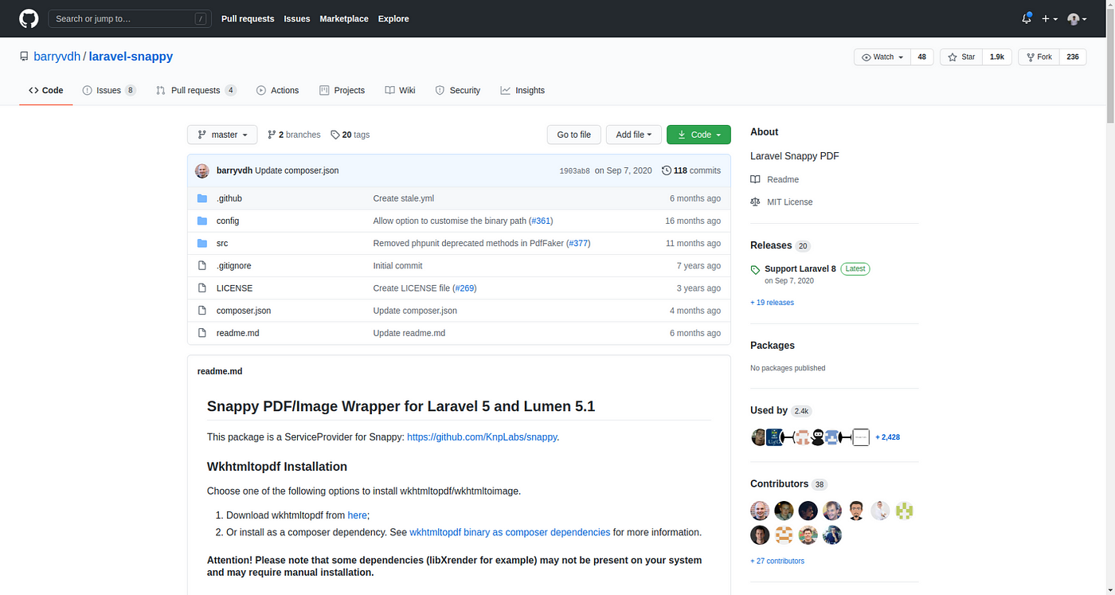The height and width of the screenshot is (595, 1115).
Task: Open the Support Laravel 8 release
Action: click(800, 268)
